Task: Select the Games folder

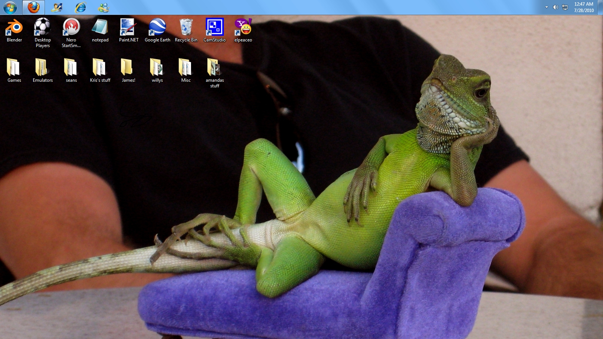Action: tap(14, 68)
